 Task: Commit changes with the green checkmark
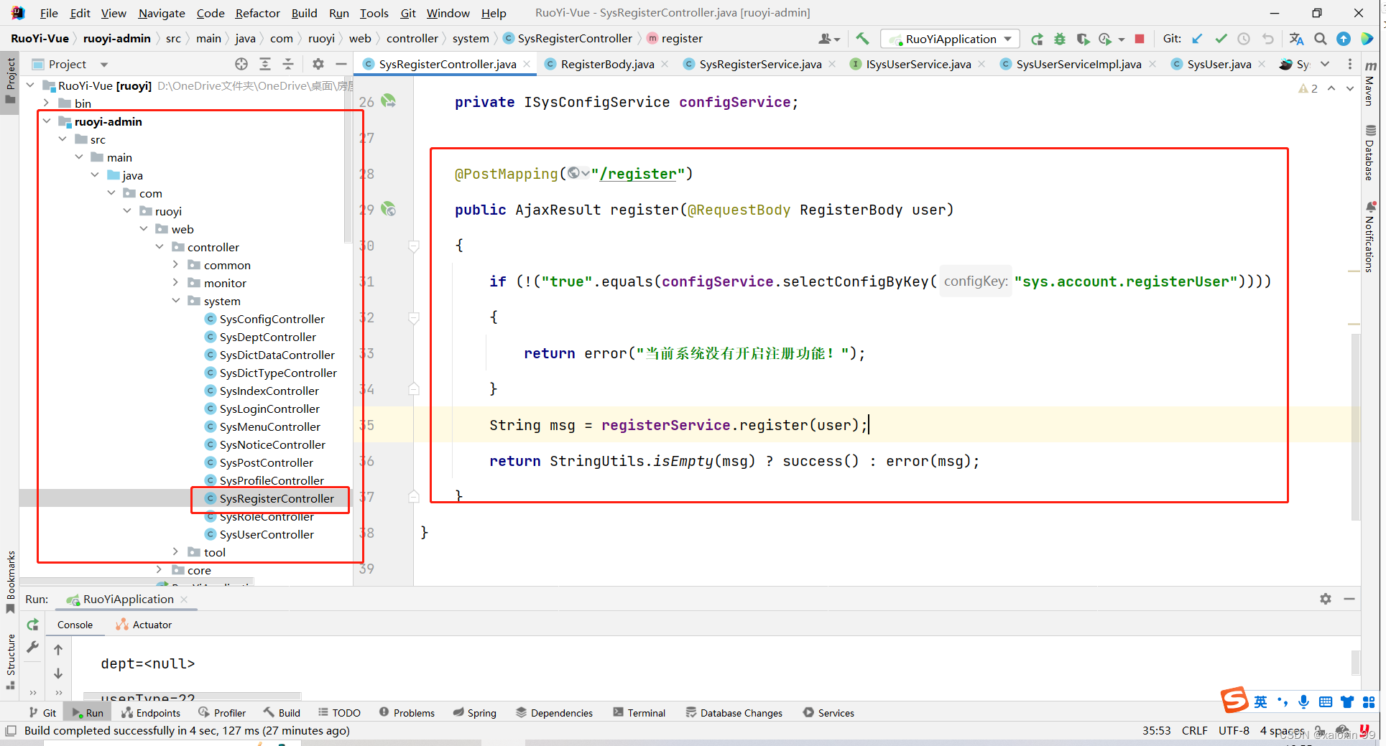point(1221,39)
